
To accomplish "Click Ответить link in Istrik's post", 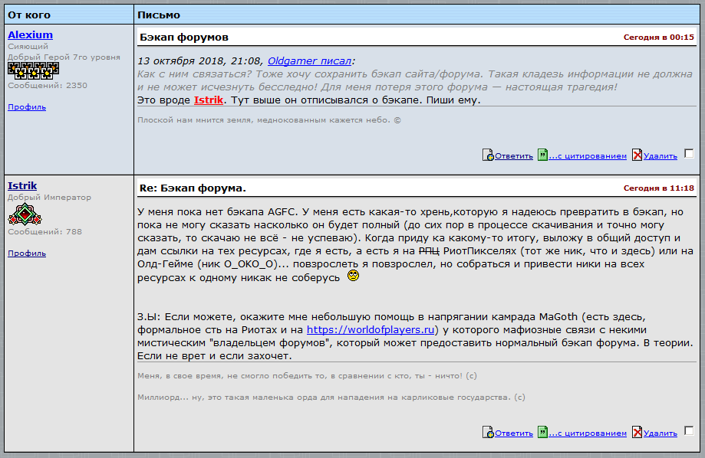I will pyautogui.click(x=514, y=433).
